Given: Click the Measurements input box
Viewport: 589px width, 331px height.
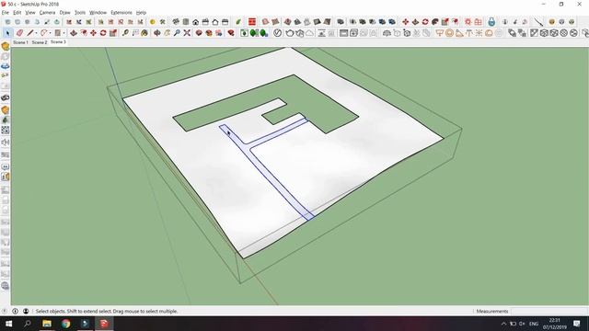Looking at the screenshot, I should point(549,311).
